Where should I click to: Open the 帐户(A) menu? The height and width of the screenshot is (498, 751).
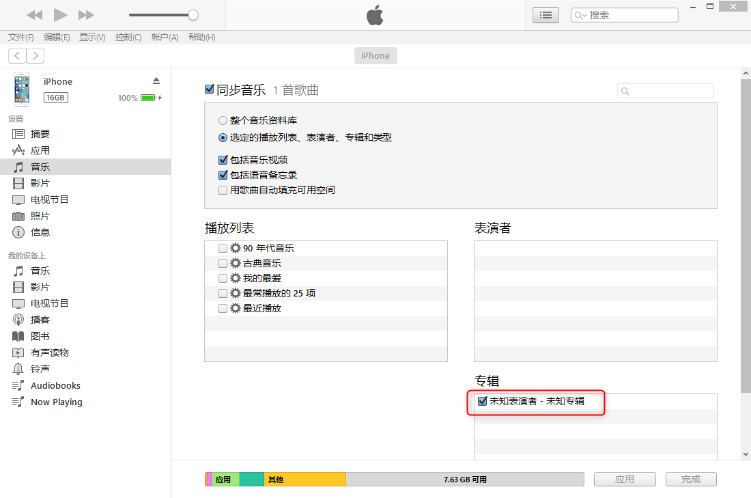pyautogui.click(x=165, y=37)
